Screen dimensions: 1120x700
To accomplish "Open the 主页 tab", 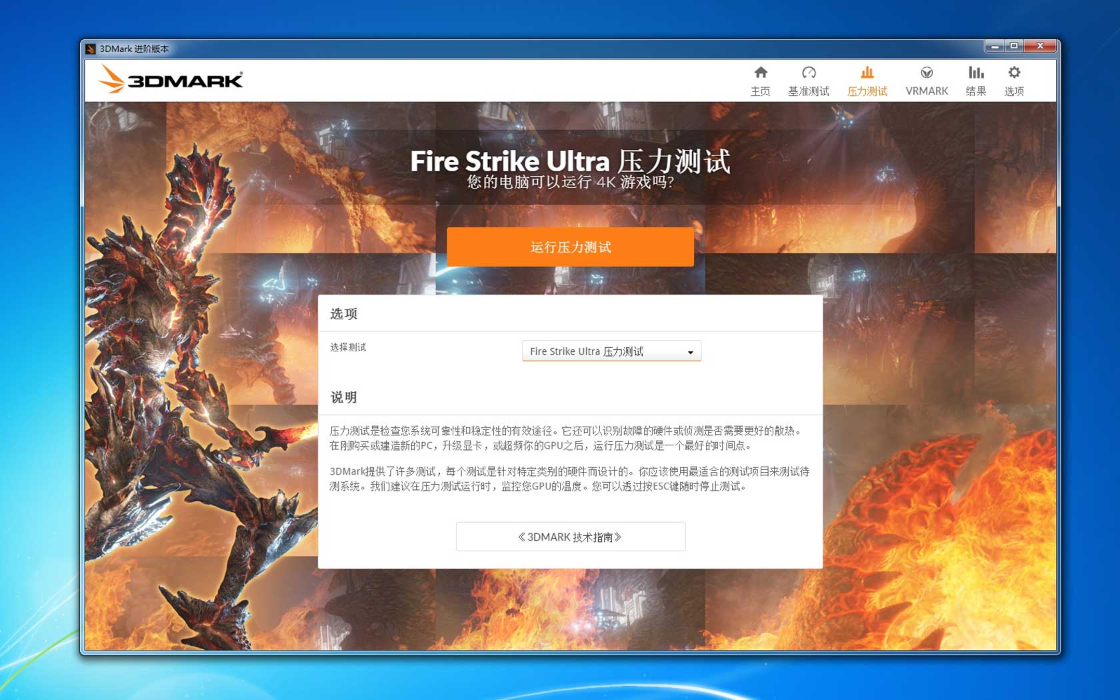I will (x=761, y=91).
